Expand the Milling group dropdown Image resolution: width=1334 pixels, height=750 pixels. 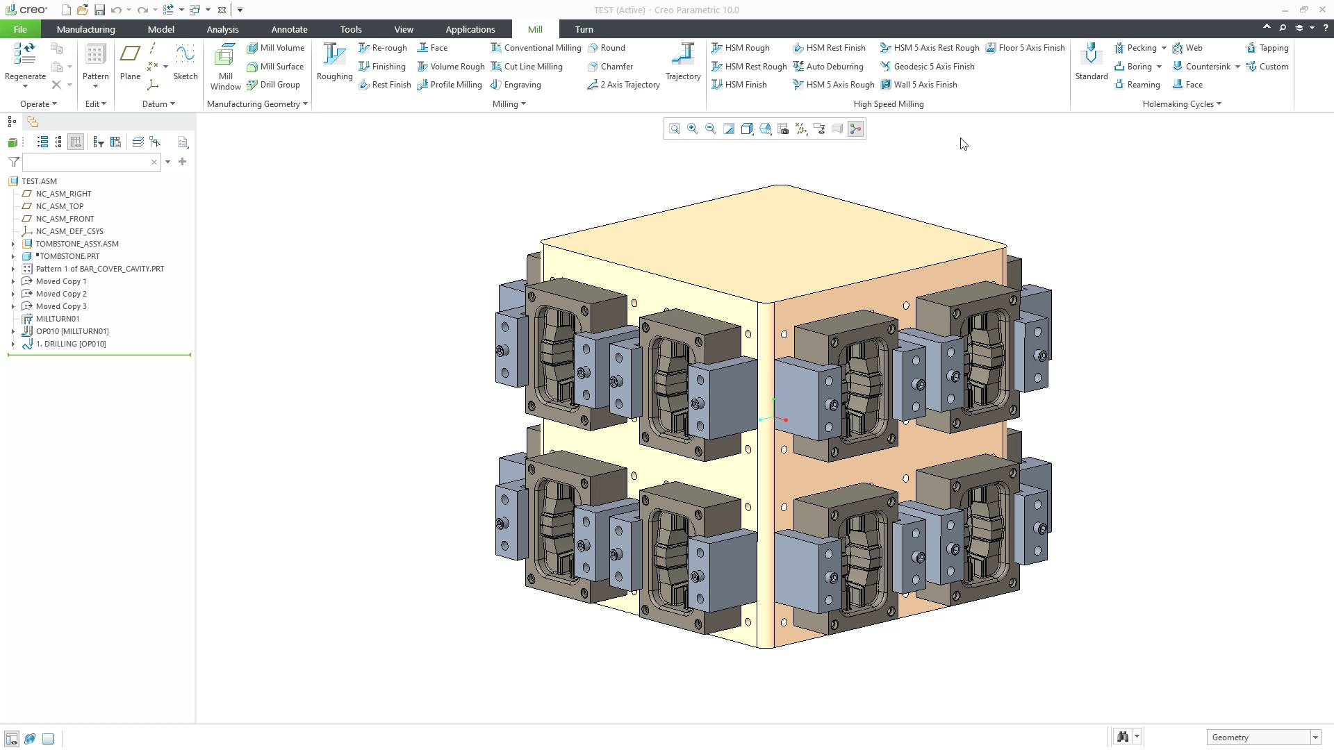509,104
